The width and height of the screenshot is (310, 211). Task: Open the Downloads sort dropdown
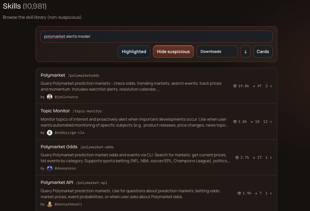(x=217, y=51)
